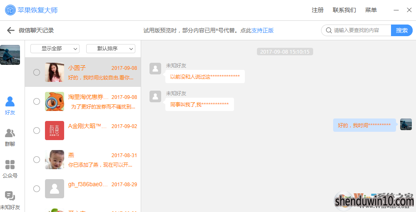Select radio button for 燕
The height and width of the screenshot is (212, 416).
pyautogui.click(x=37, y=160)
